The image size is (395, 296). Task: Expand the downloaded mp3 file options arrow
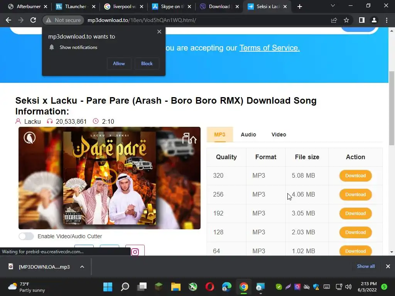point(82,267)
